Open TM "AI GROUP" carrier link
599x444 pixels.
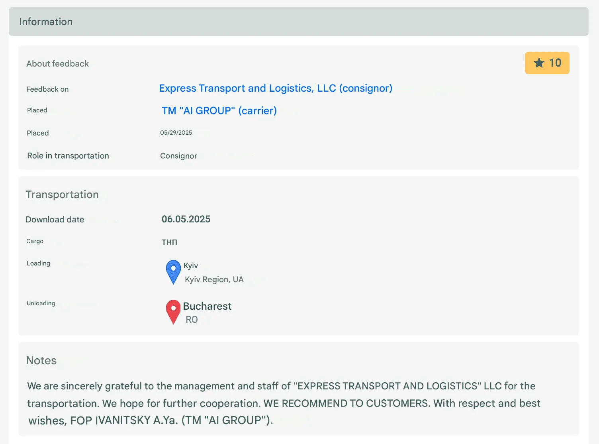pos(219,110)
